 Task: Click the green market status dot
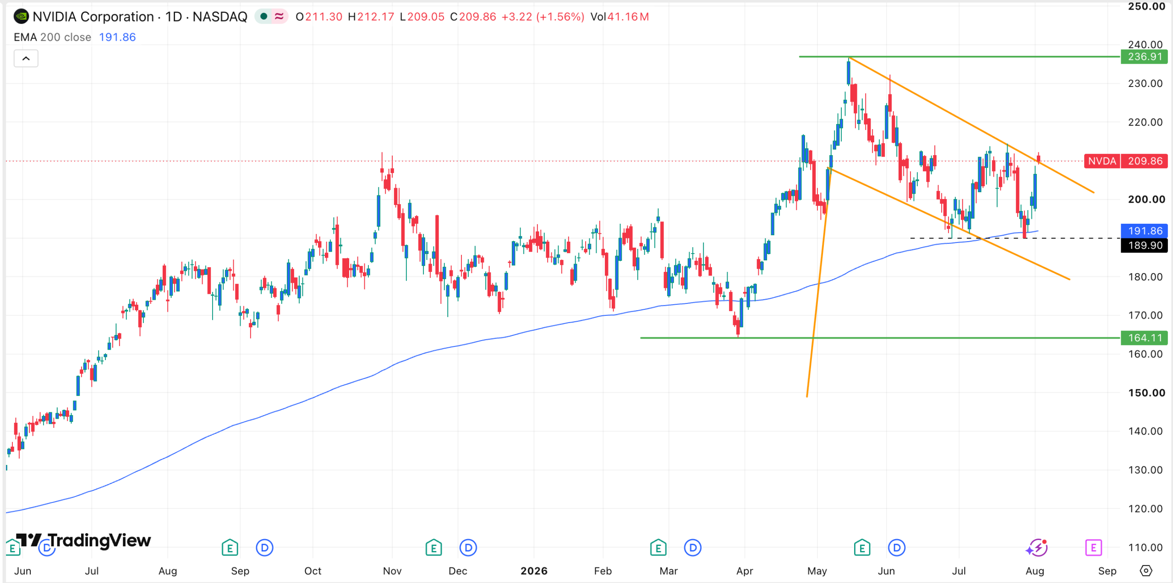263,17
